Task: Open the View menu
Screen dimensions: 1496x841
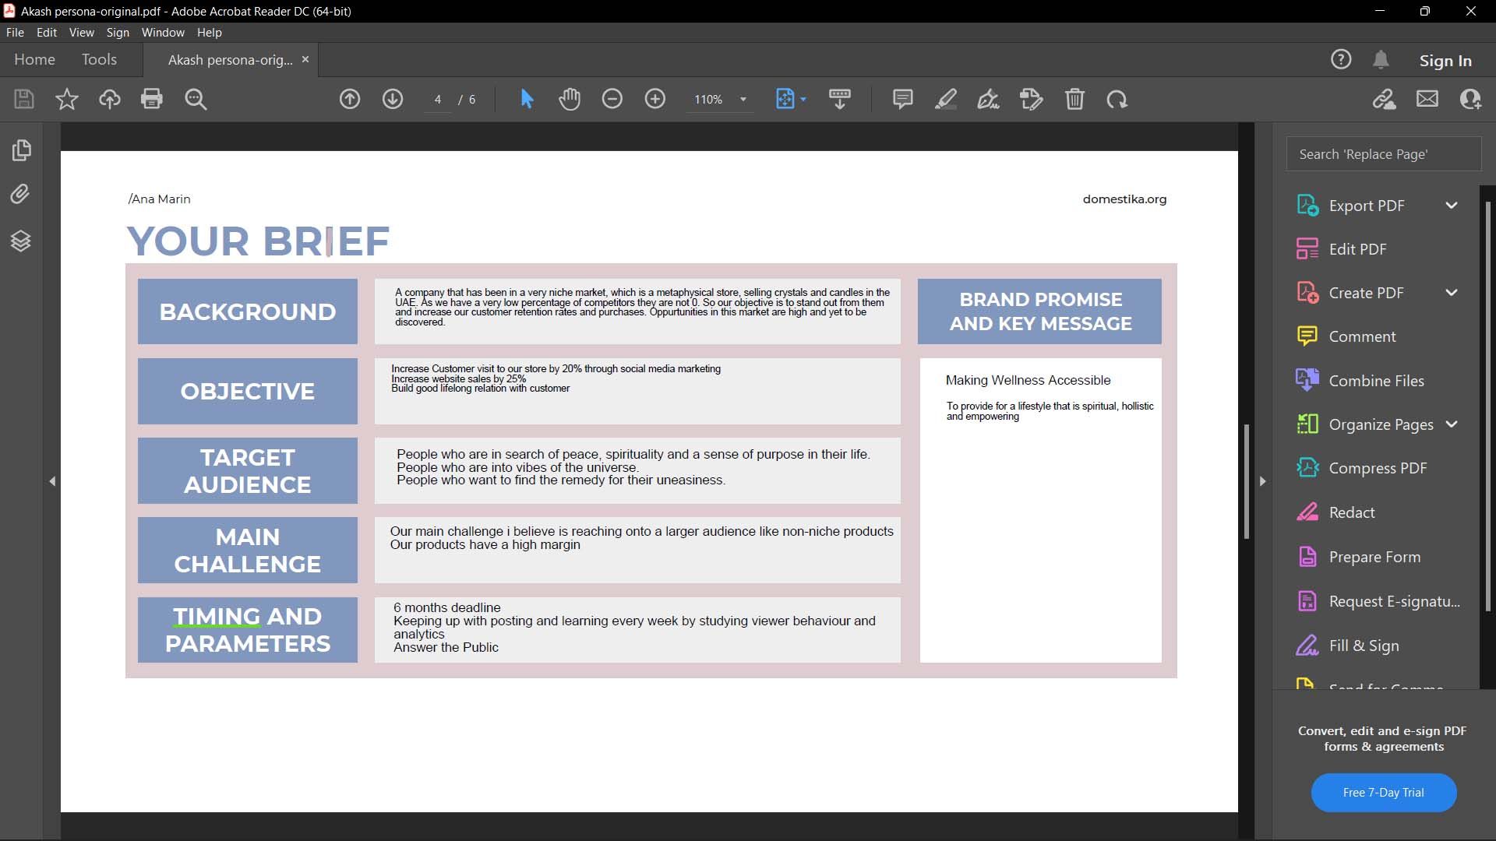Action: [x=81, y=33]
